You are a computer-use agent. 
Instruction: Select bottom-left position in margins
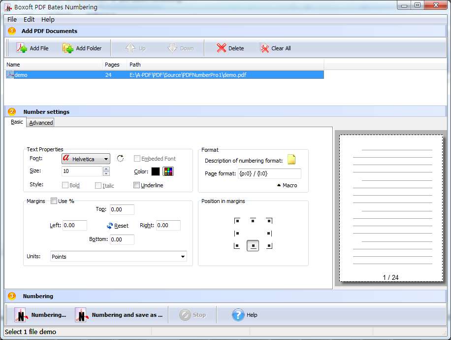pyautogui.click(x=237, y=246)
